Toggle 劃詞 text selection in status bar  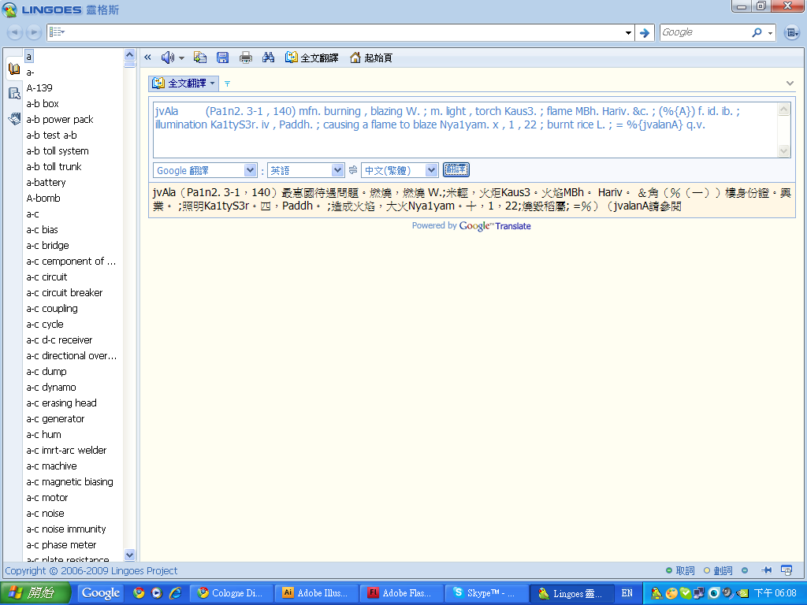[718, 570]
